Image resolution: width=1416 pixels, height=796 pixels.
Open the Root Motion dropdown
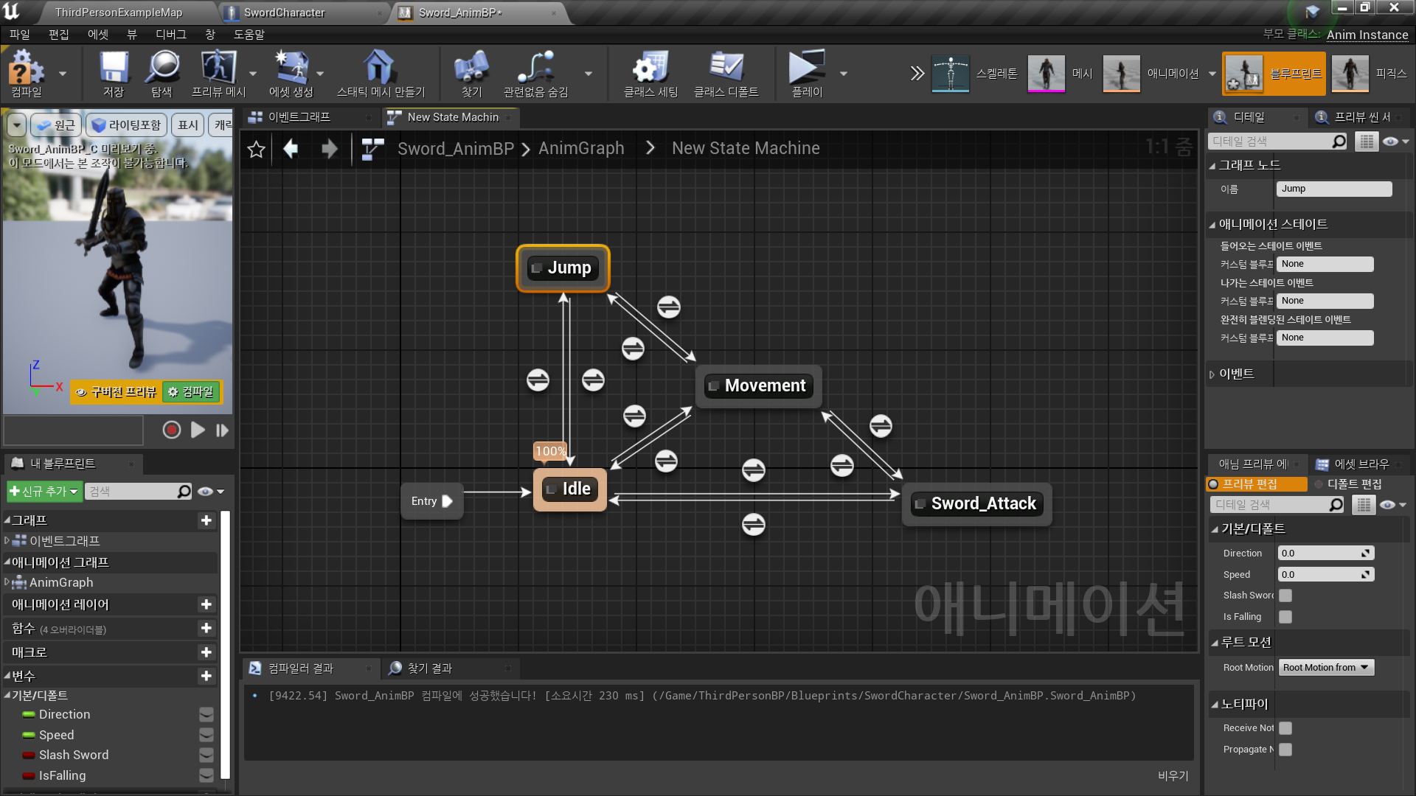1325,667
